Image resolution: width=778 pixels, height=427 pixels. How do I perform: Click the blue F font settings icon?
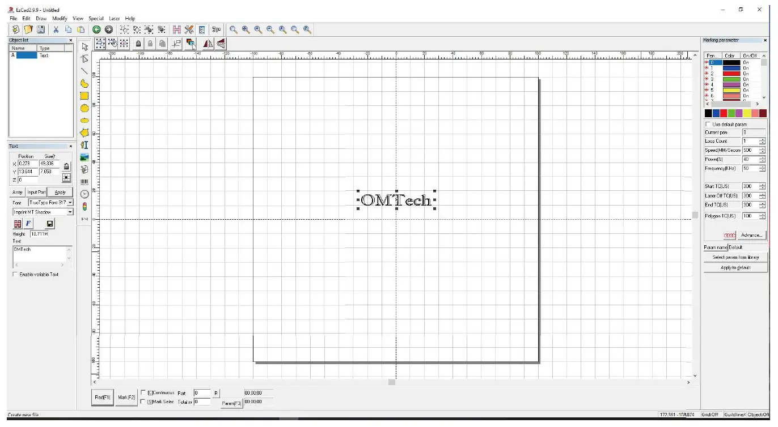click(x=28, y=224)
